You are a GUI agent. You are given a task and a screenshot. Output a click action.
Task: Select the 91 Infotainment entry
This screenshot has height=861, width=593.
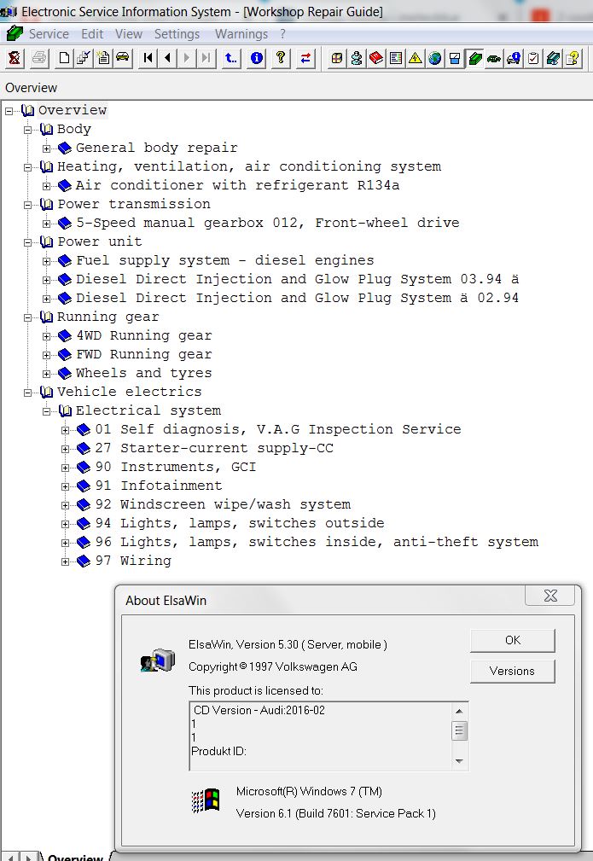159,486
